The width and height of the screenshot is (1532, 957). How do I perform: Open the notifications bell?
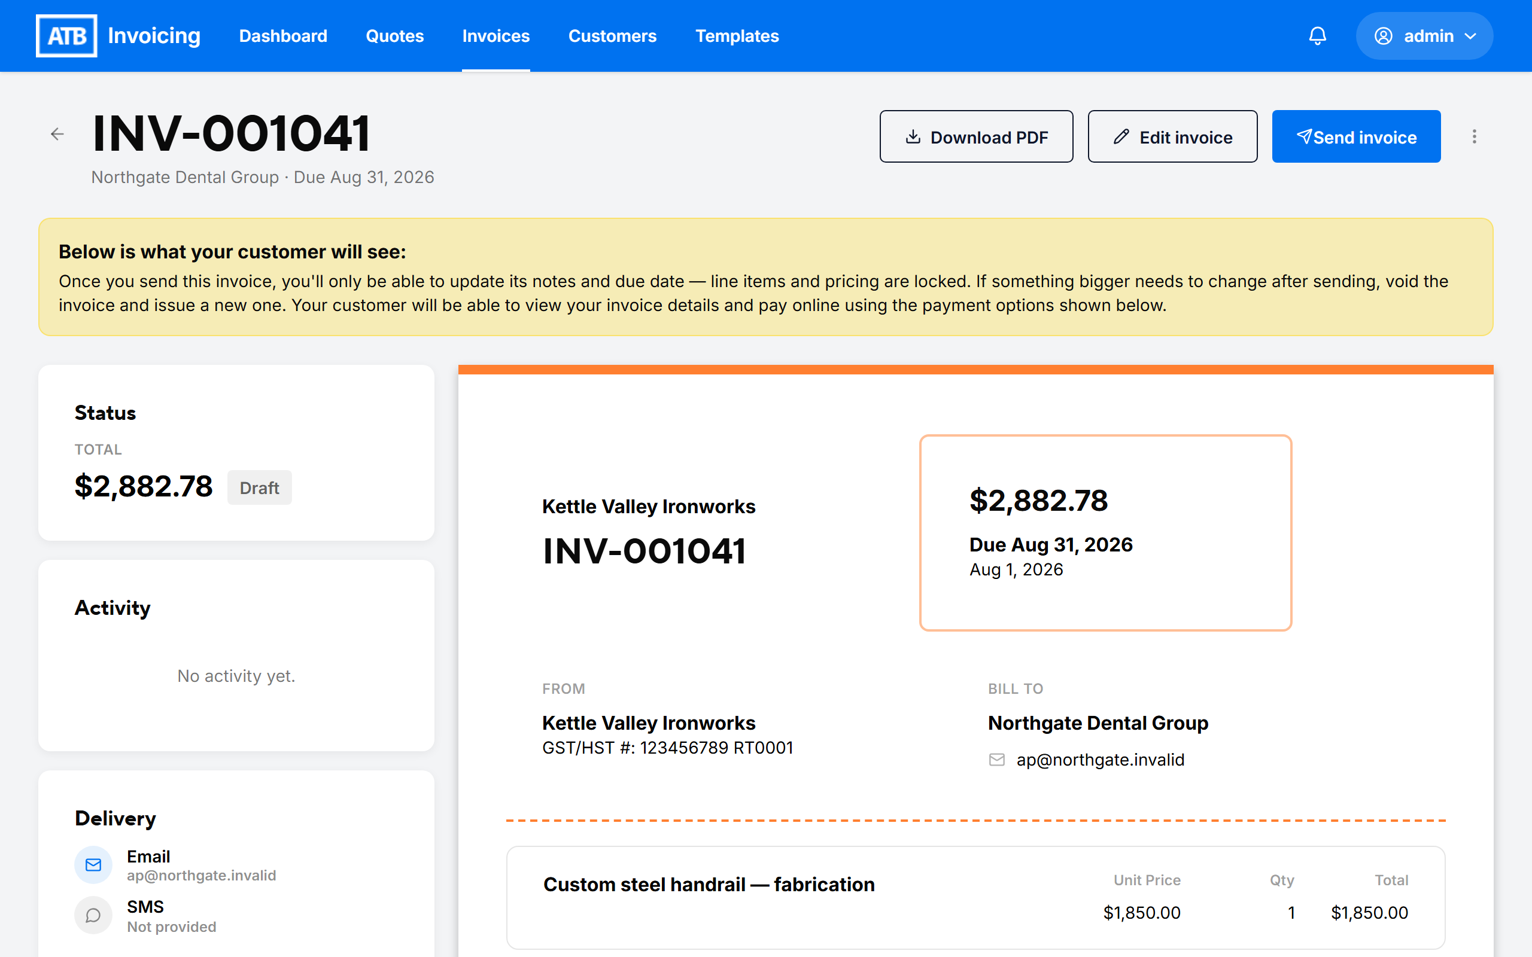point(1317,36)
